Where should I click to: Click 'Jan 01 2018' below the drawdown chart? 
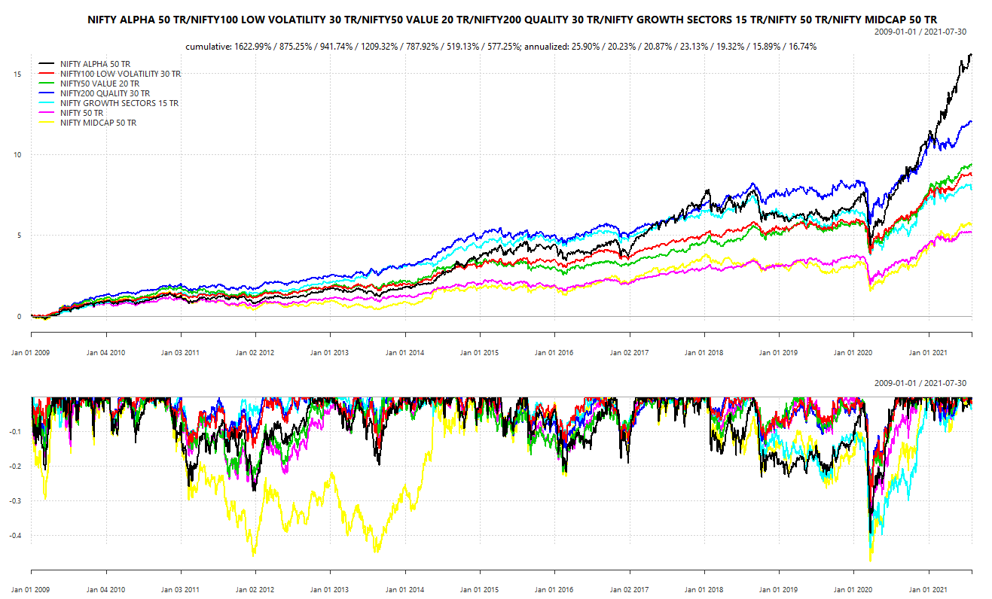[704, 590]
